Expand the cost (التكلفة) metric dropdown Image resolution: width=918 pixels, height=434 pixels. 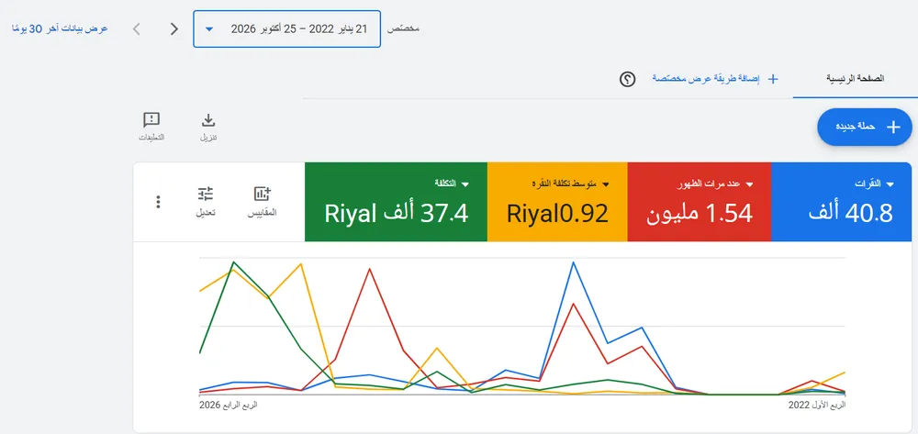465,184
